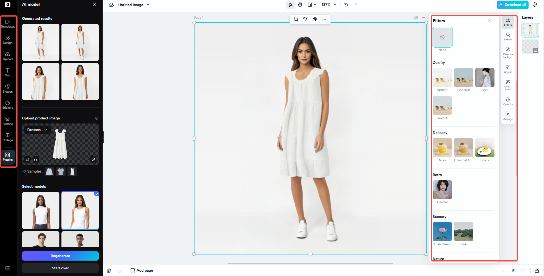Open the Collage sidebar panel

8,137
